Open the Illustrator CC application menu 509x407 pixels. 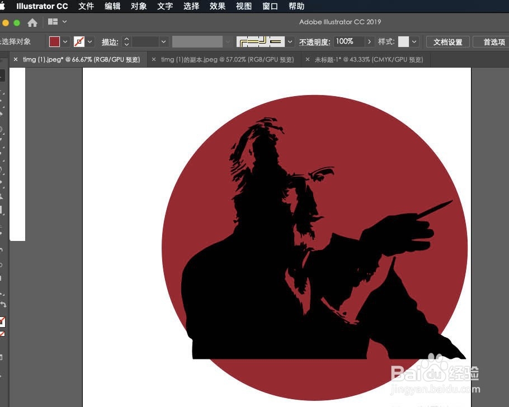click(42, 6)
